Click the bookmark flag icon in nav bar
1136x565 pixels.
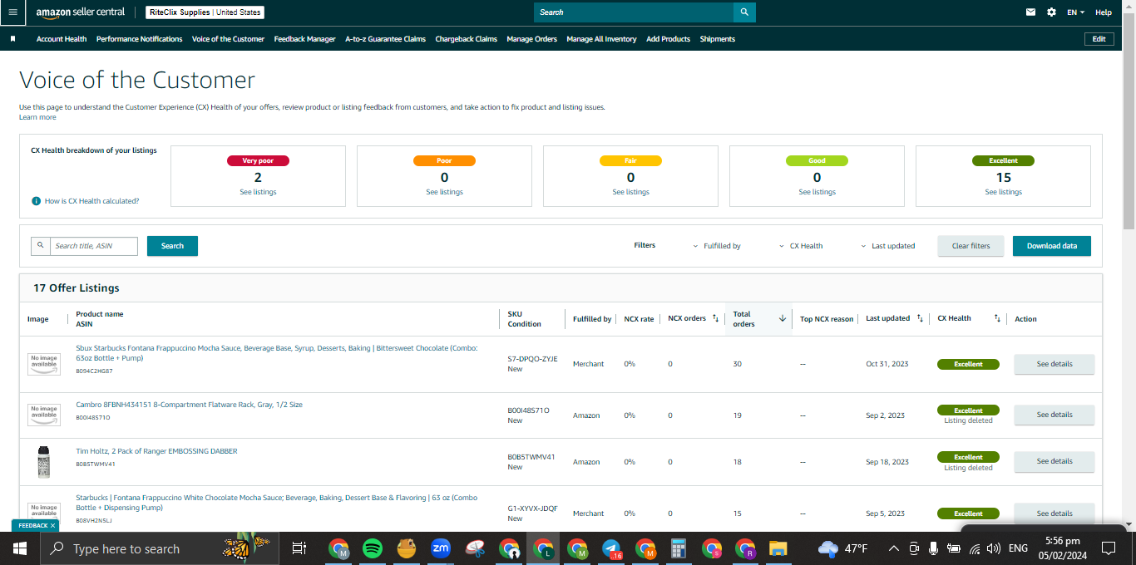click(x=12, y=39)
